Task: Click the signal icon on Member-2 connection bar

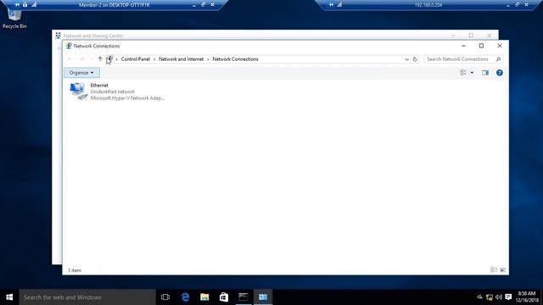Action: (x=34, y=4)
